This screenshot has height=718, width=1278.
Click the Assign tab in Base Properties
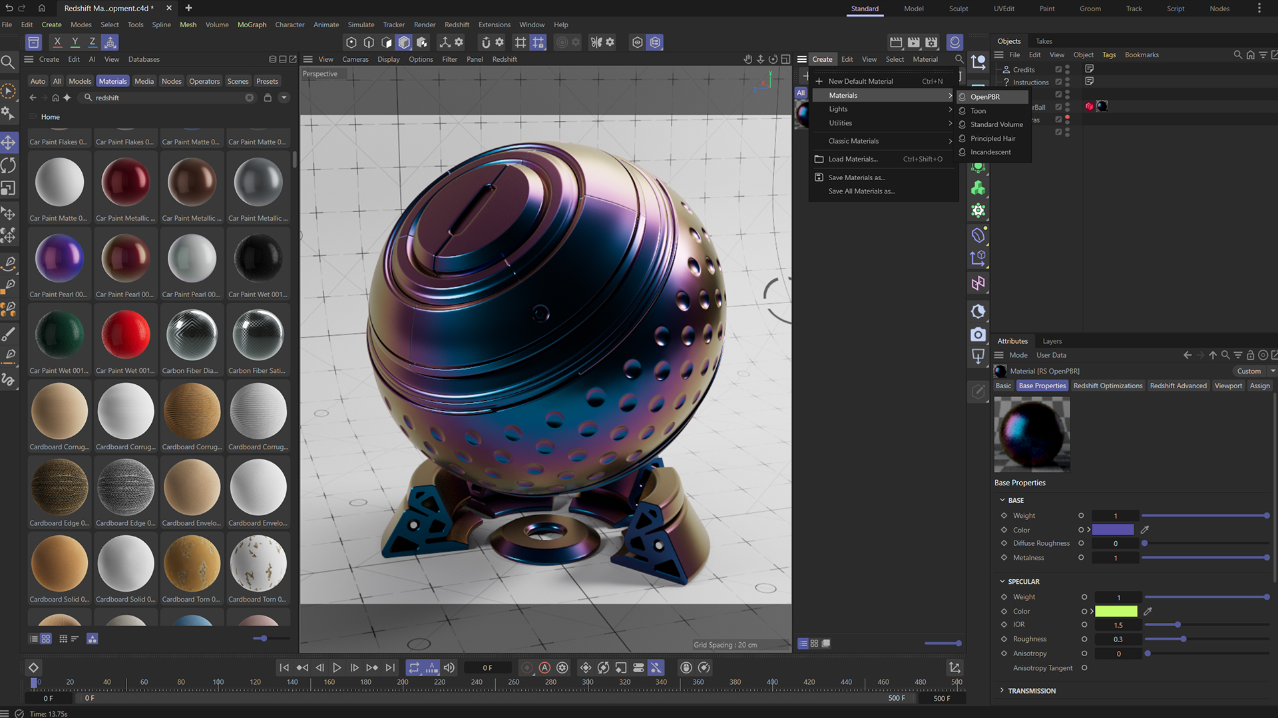pyautogui.click(x=1259, y=386)
